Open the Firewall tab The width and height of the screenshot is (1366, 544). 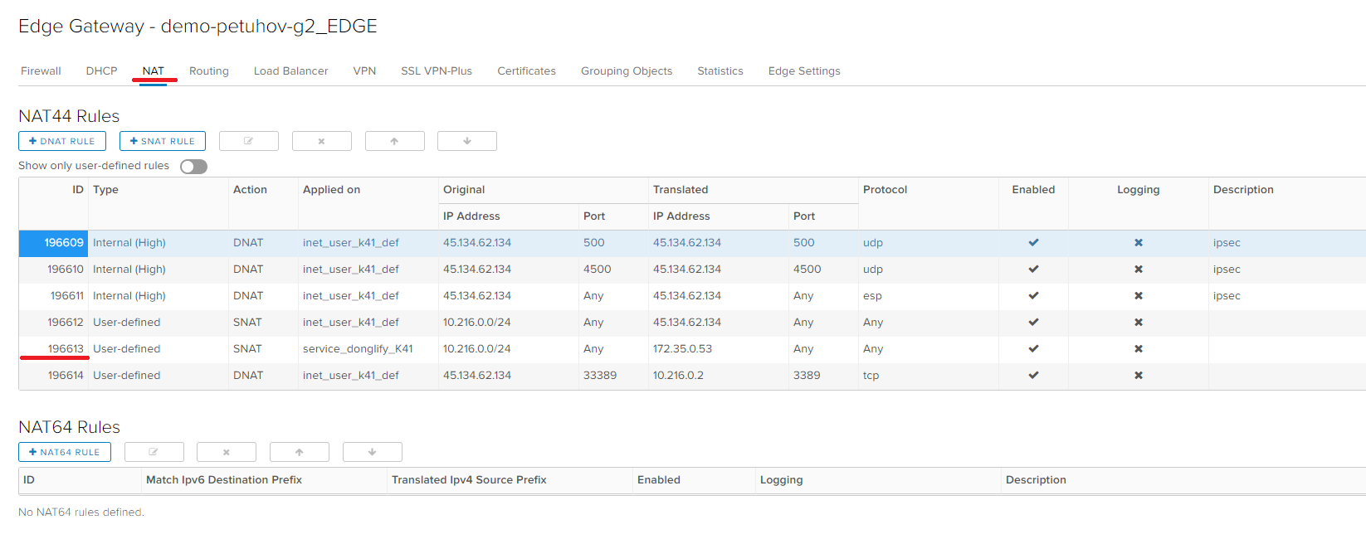[41, 71]
